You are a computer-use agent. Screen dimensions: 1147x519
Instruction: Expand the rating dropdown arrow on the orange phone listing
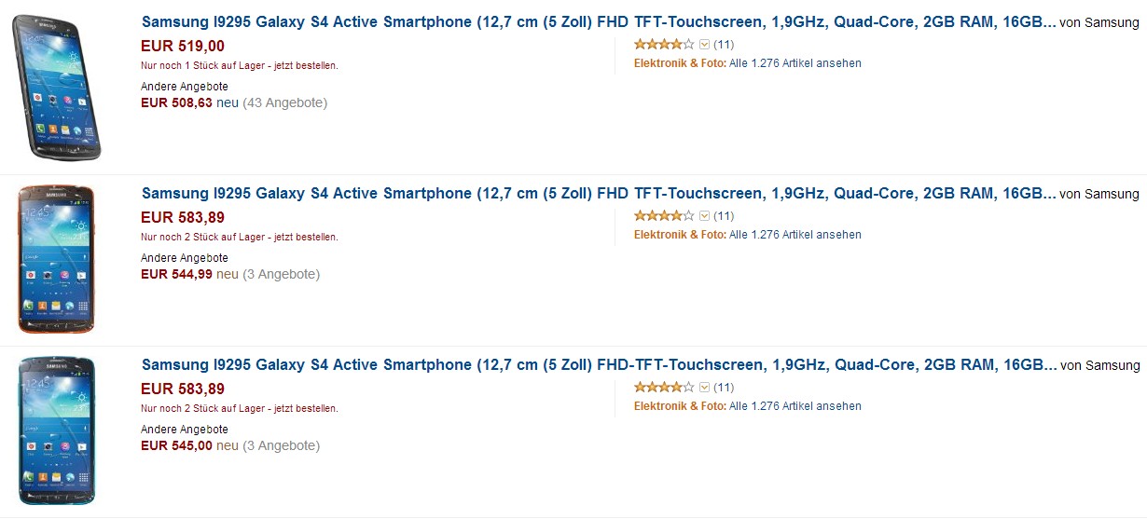[704, 215]
